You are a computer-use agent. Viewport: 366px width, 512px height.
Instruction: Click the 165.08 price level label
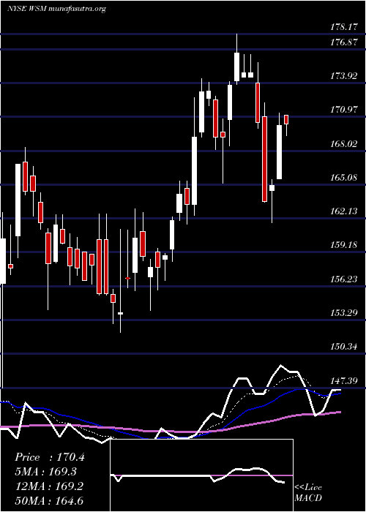[343, 178]
